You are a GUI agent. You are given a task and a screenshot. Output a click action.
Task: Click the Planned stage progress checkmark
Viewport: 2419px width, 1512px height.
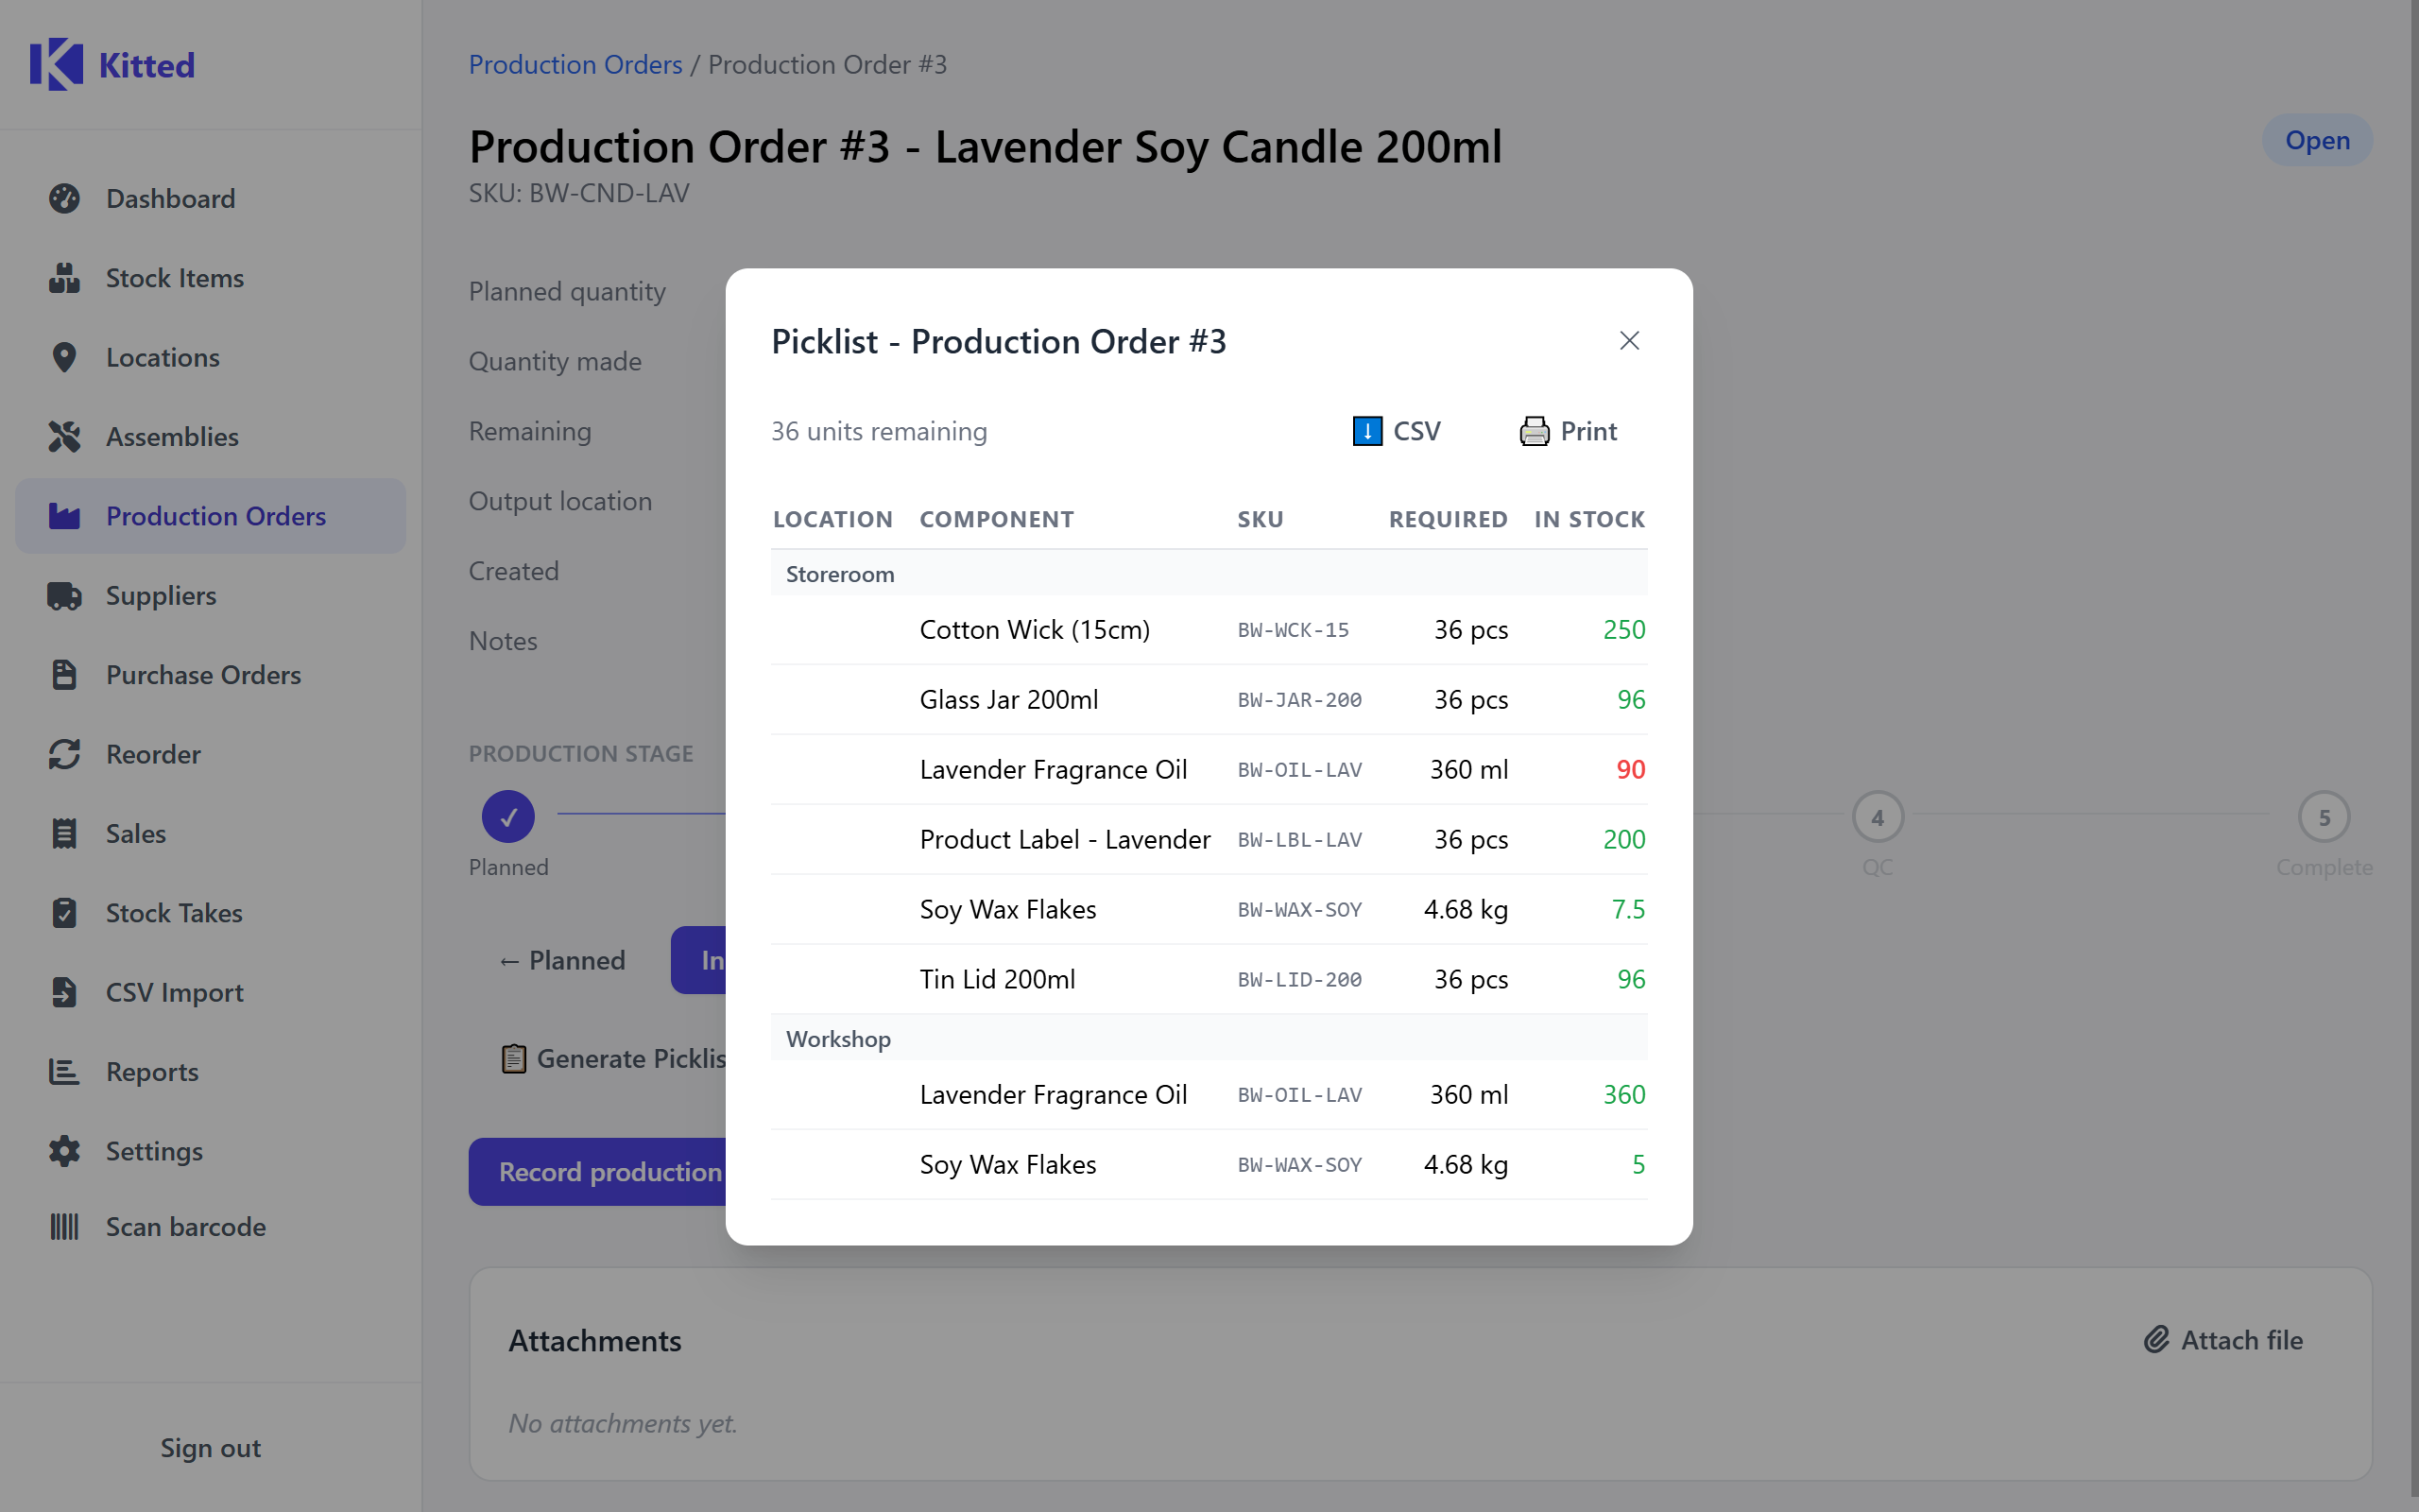click(507, 816)
